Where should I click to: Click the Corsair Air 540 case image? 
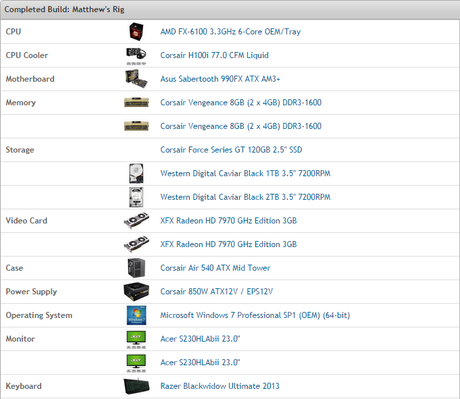pos(136,268)
